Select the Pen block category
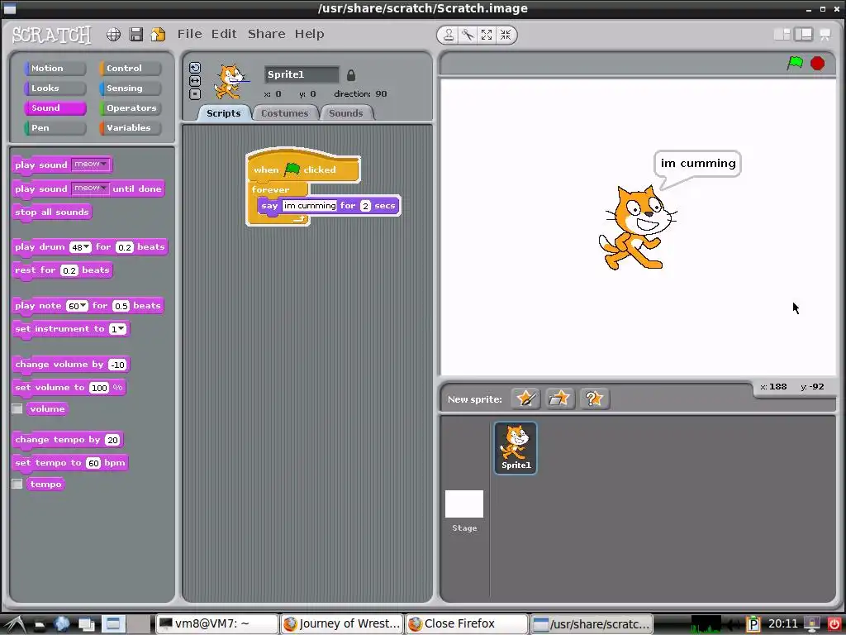This screenshot has width=846, height=635. tap(55, 128)
